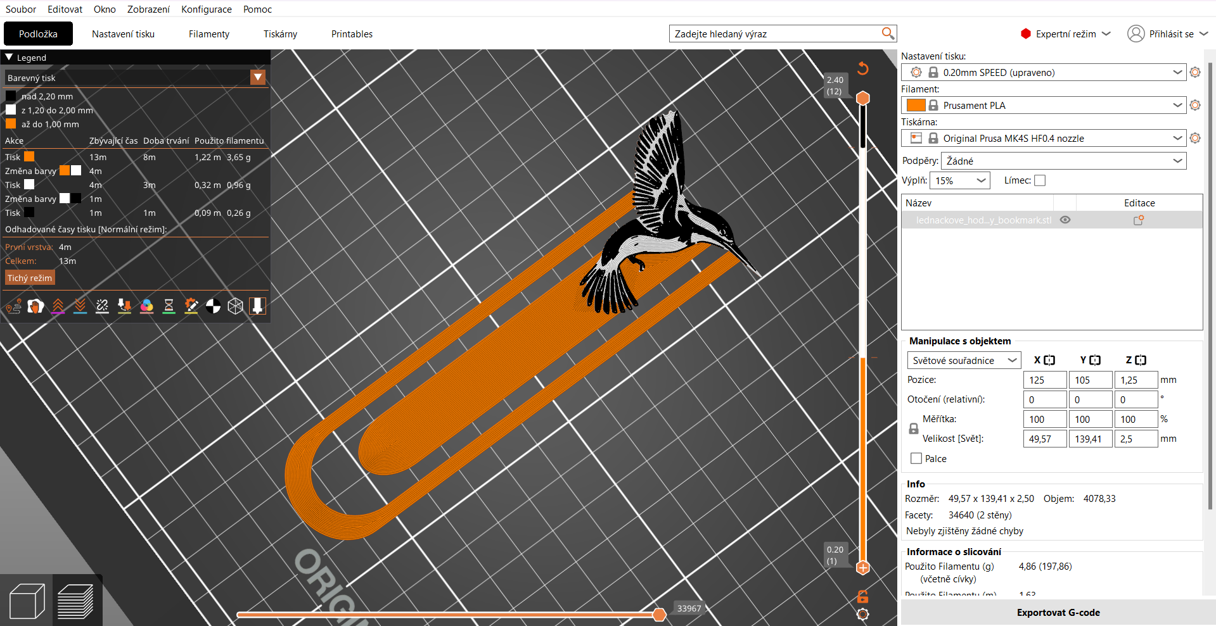Screen dimensions: 1216x626
Task: Open the Konfigurace menu
Action: point(207,9)
